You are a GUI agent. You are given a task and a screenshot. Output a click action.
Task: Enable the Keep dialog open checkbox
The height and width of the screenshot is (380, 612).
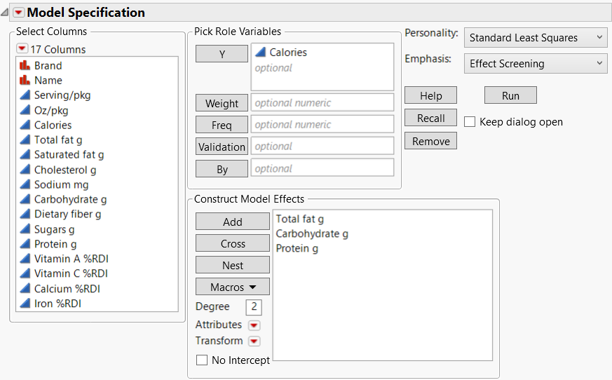470,122
